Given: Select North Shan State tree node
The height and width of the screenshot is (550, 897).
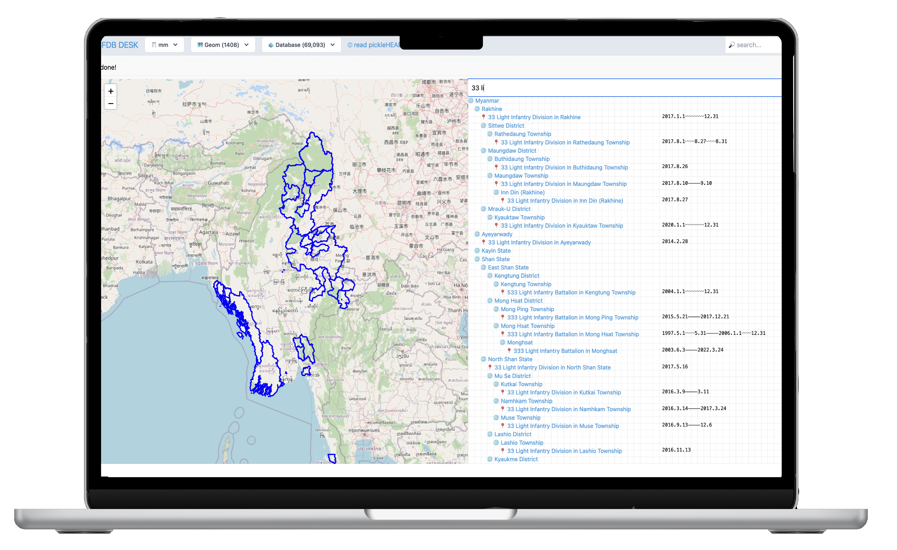Looking at the screenshot, I should coord(510,359).
